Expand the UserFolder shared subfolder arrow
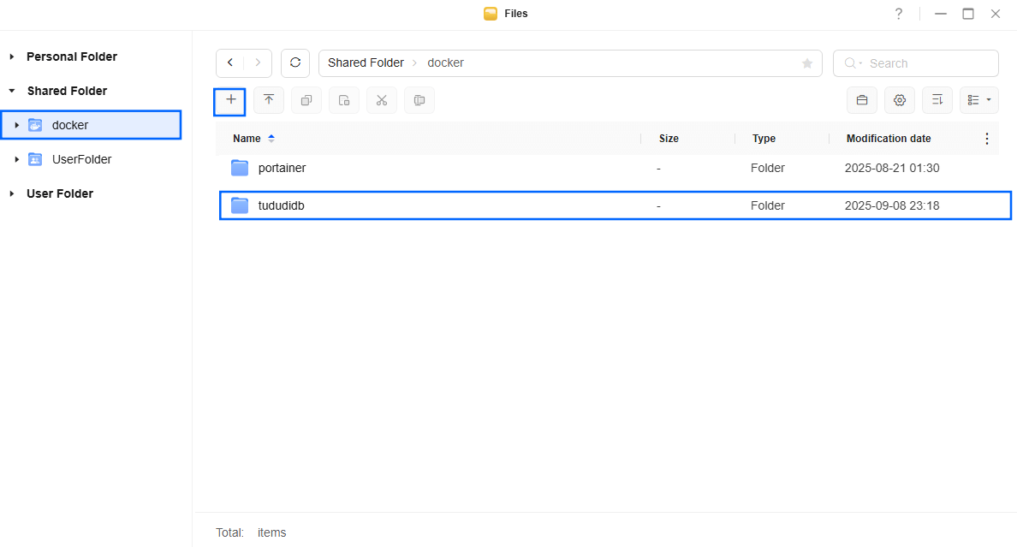This screenshot has height=547, width=1017. (x=16, y=159)
